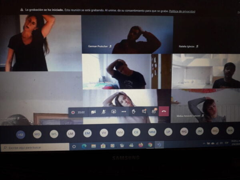This screenshot has height=180, width=240.
Task: Show the participants list
Action: tap(154, 112)
